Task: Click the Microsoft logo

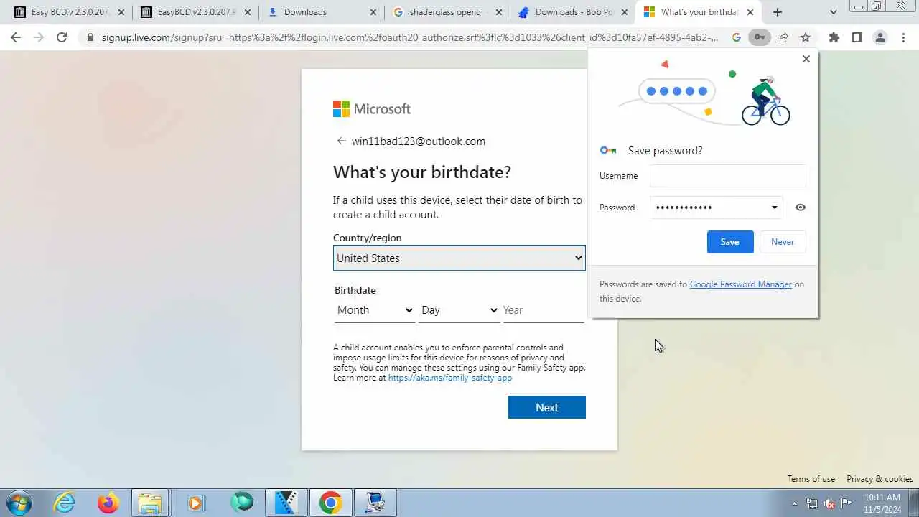Action: (372, 108)
